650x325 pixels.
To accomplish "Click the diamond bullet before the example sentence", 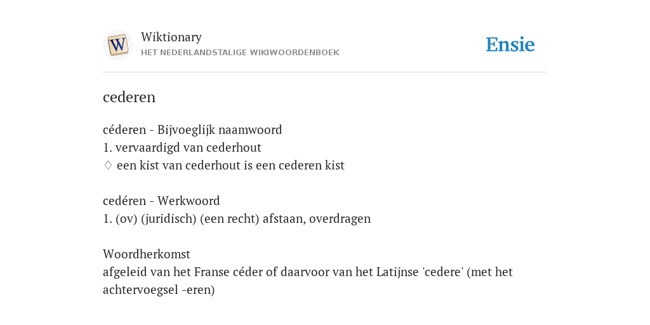I will point(108,166).
